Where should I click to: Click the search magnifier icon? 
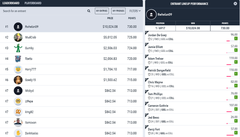[89, 11]
